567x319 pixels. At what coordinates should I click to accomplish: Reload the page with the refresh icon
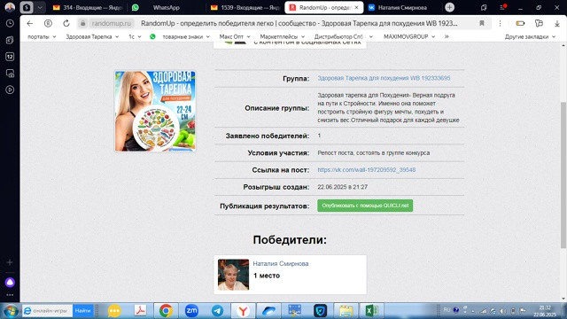(x=66, y=24)
